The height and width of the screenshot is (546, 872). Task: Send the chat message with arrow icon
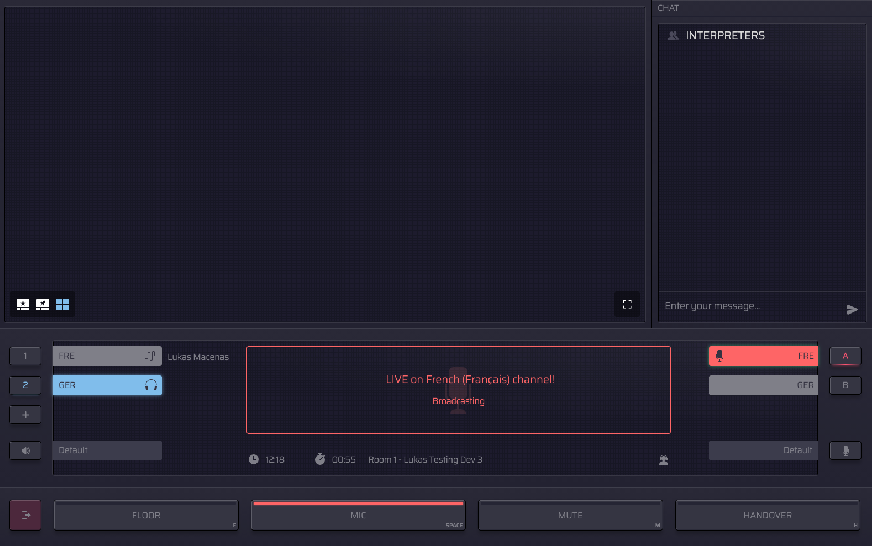852,310
